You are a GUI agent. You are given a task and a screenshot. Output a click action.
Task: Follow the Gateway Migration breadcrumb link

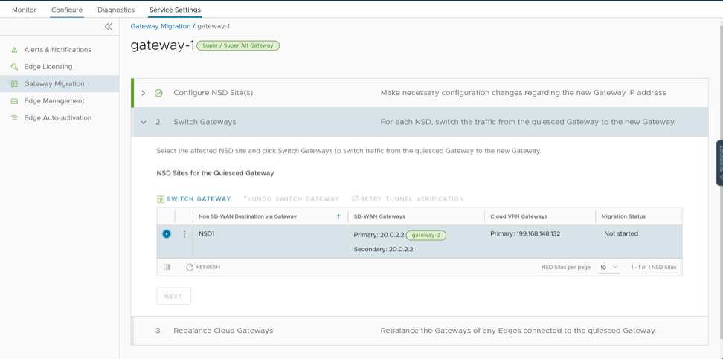coord(160,26)
